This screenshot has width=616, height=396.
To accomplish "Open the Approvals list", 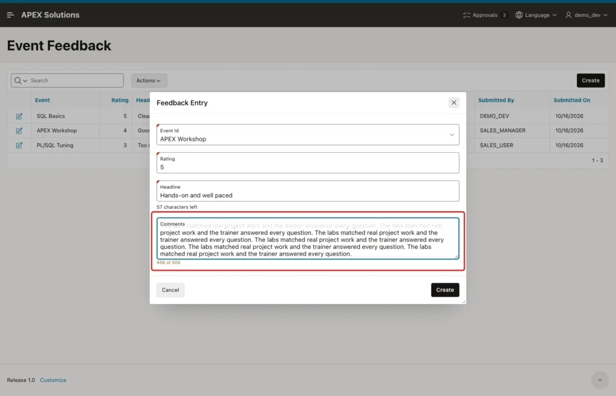I will 485,15.
